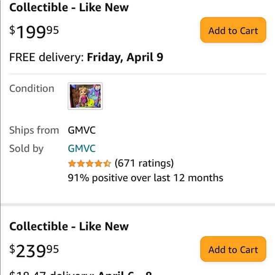Image resolution: width=275 pixels, height=275 pixels.
Task: Click the first Collectible - Like New heading
Action: pyautogui.click(x=69, y=8)
